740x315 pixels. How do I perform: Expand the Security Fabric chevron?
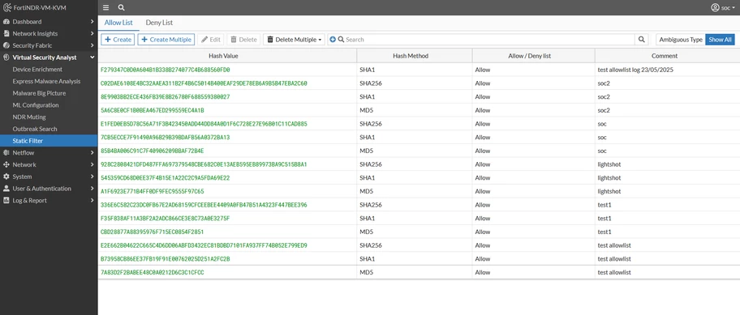[92, 45]
